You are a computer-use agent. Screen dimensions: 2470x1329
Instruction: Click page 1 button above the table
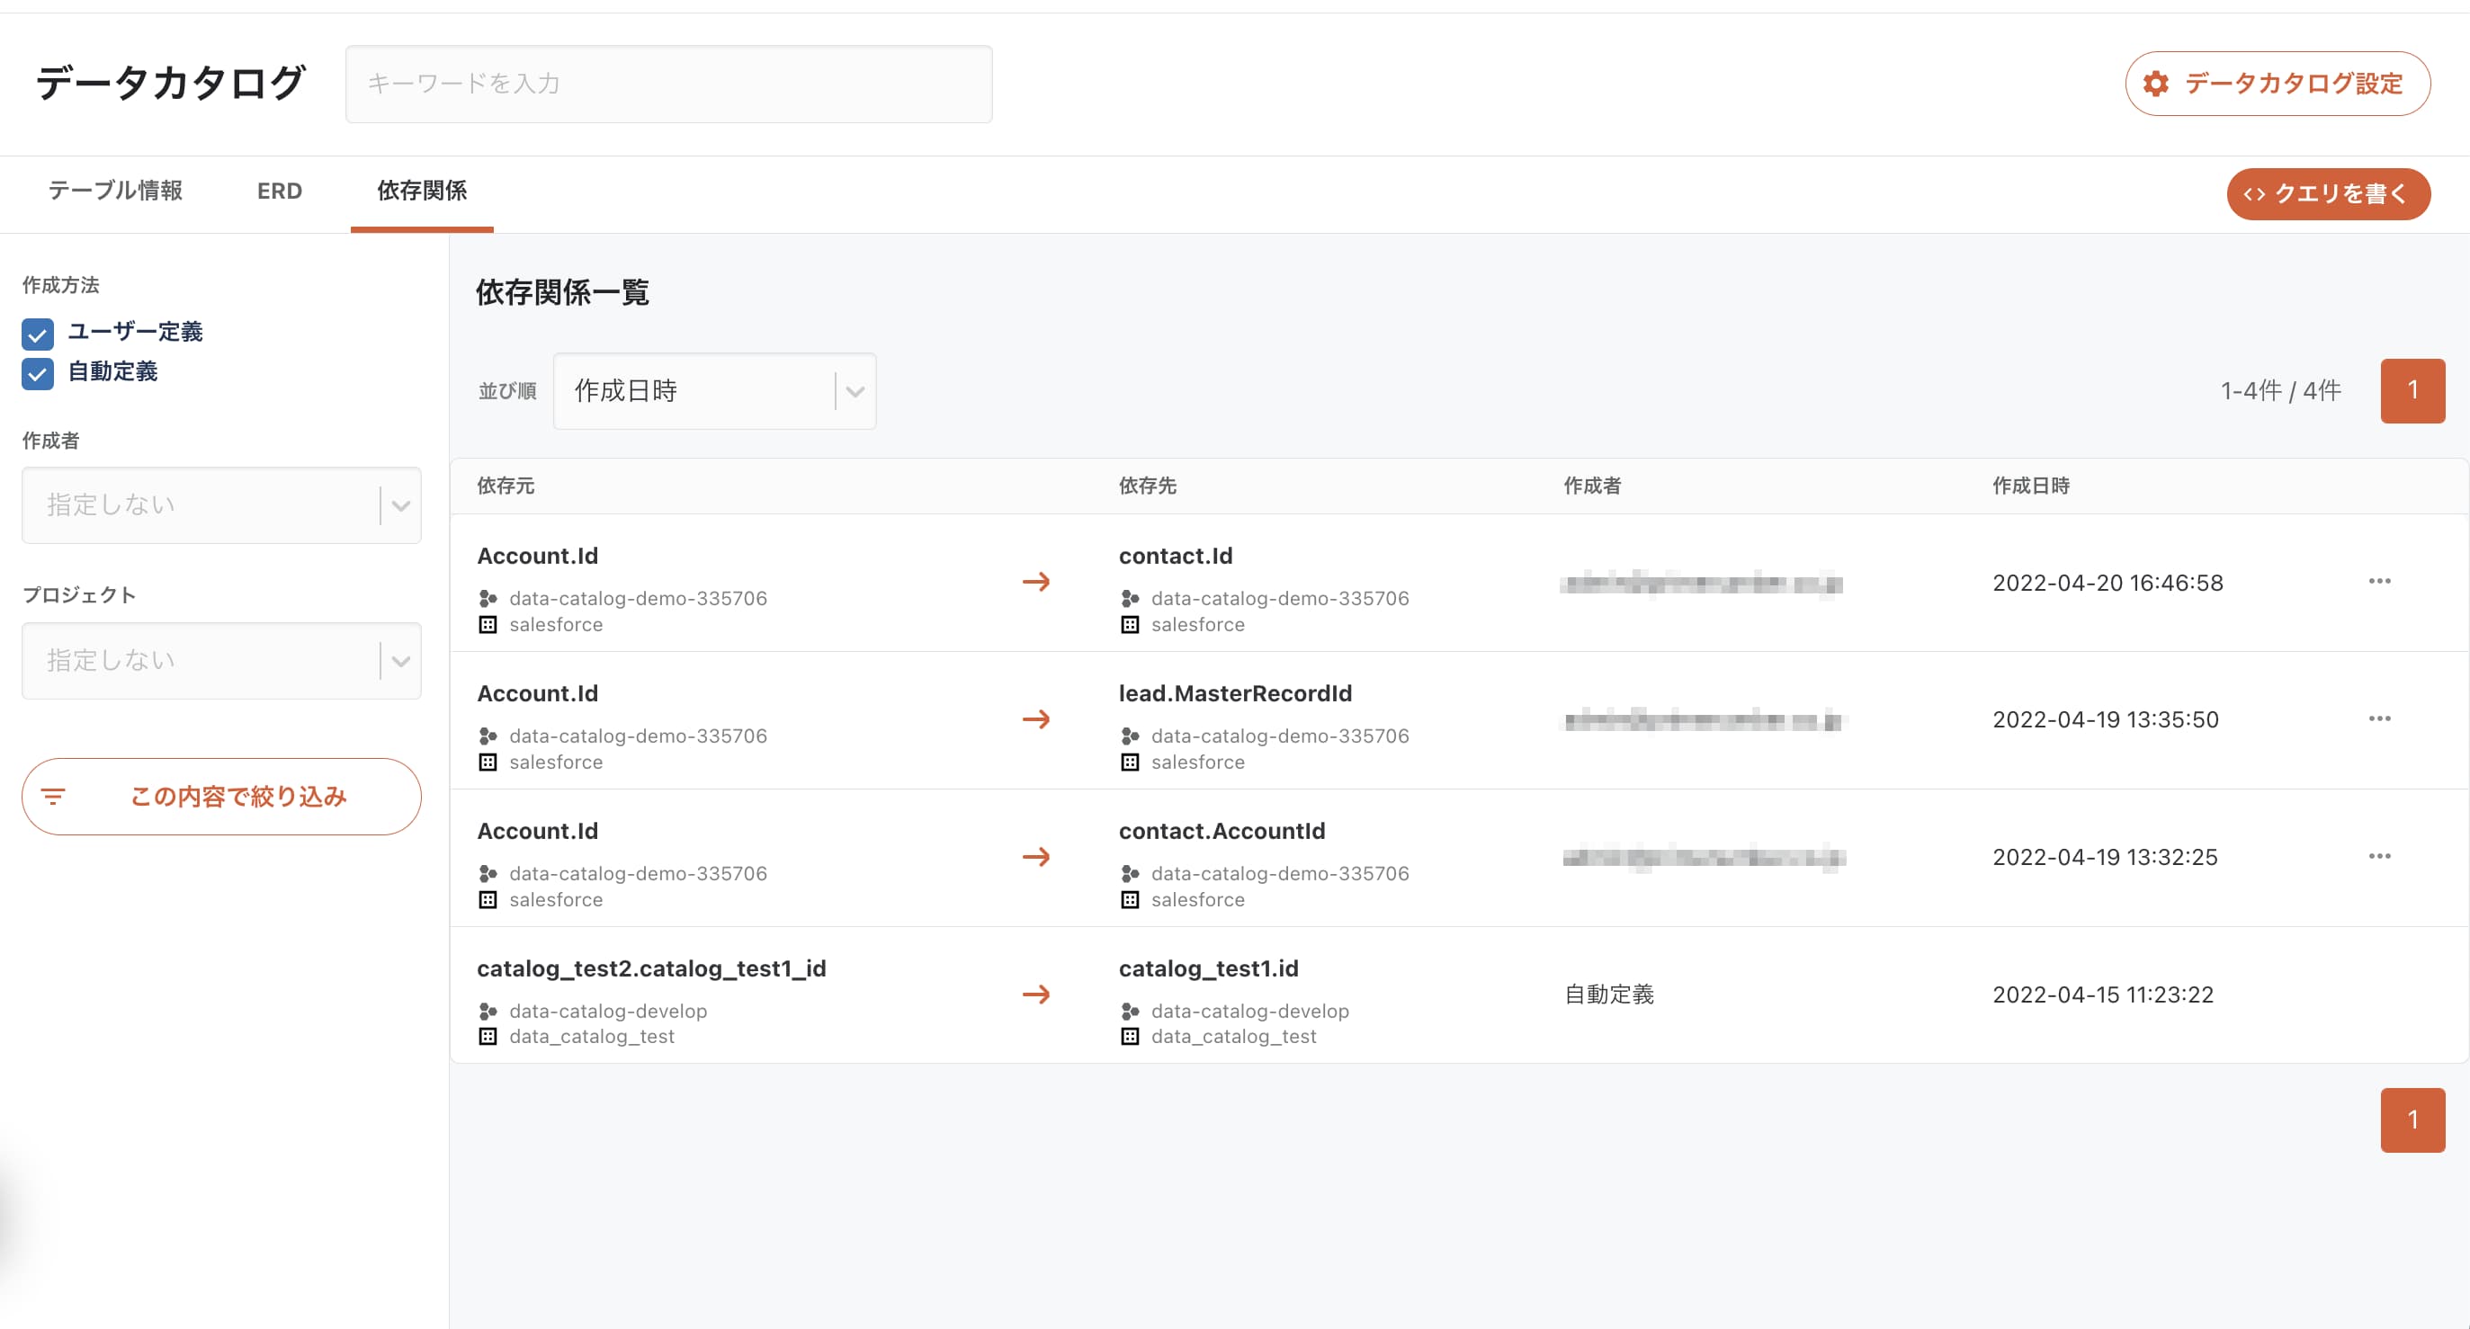(2412, 390)
